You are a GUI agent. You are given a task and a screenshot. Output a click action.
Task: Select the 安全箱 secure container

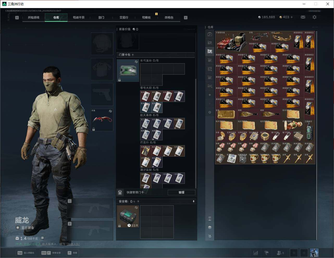[x=128, y=216]
